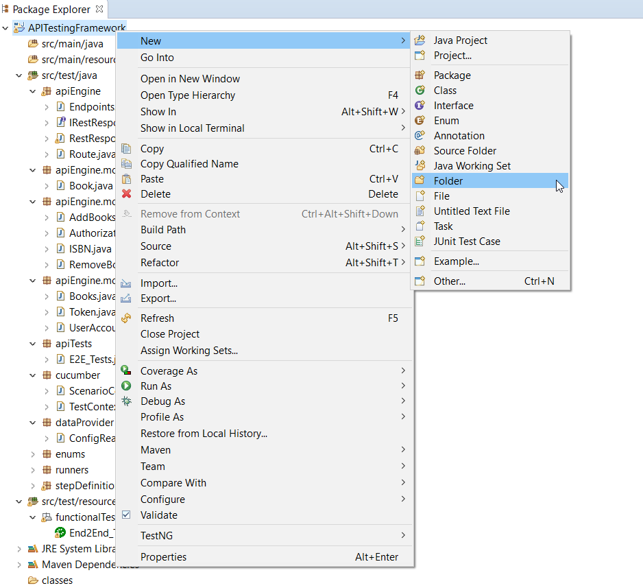This screenshot has height=588, width=643.
Task: Collapse the src/test/java tree node
Action: click(19, 75)
